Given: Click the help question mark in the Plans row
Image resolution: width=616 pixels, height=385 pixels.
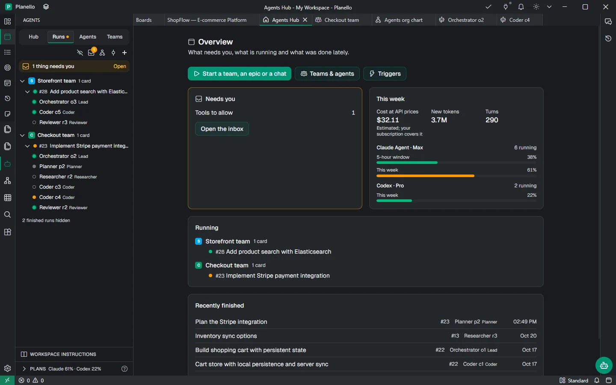Looking at the screenshot, I should click(124, 369).
